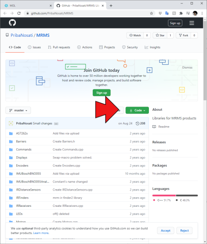
Task: Reload the page using browser refresh icon
Action: pos(19,13)
